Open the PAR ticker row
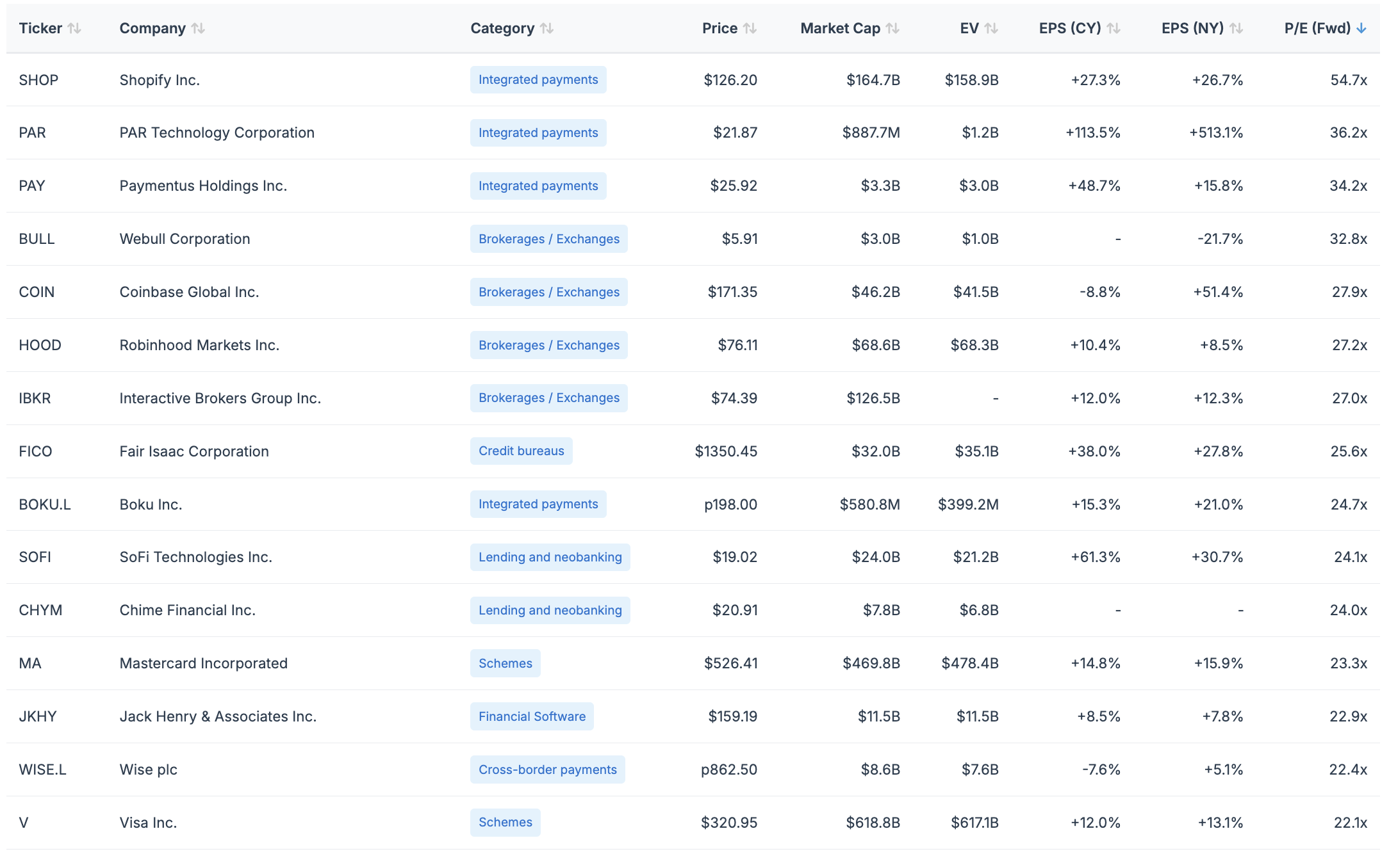 tap(33, 133)
